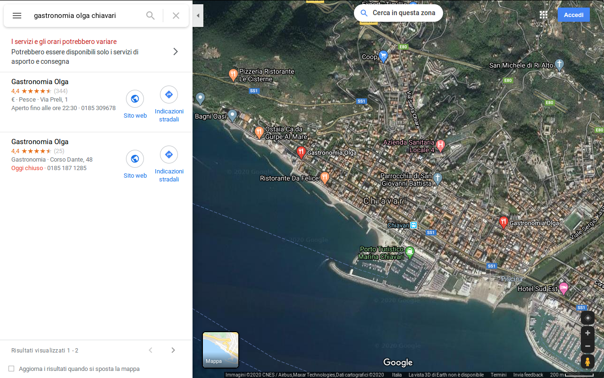The width and height of the screenshot is (604, 378).
Task: Select the Gastronomia Olga Corso Dante result title
Action: (40, 142)
